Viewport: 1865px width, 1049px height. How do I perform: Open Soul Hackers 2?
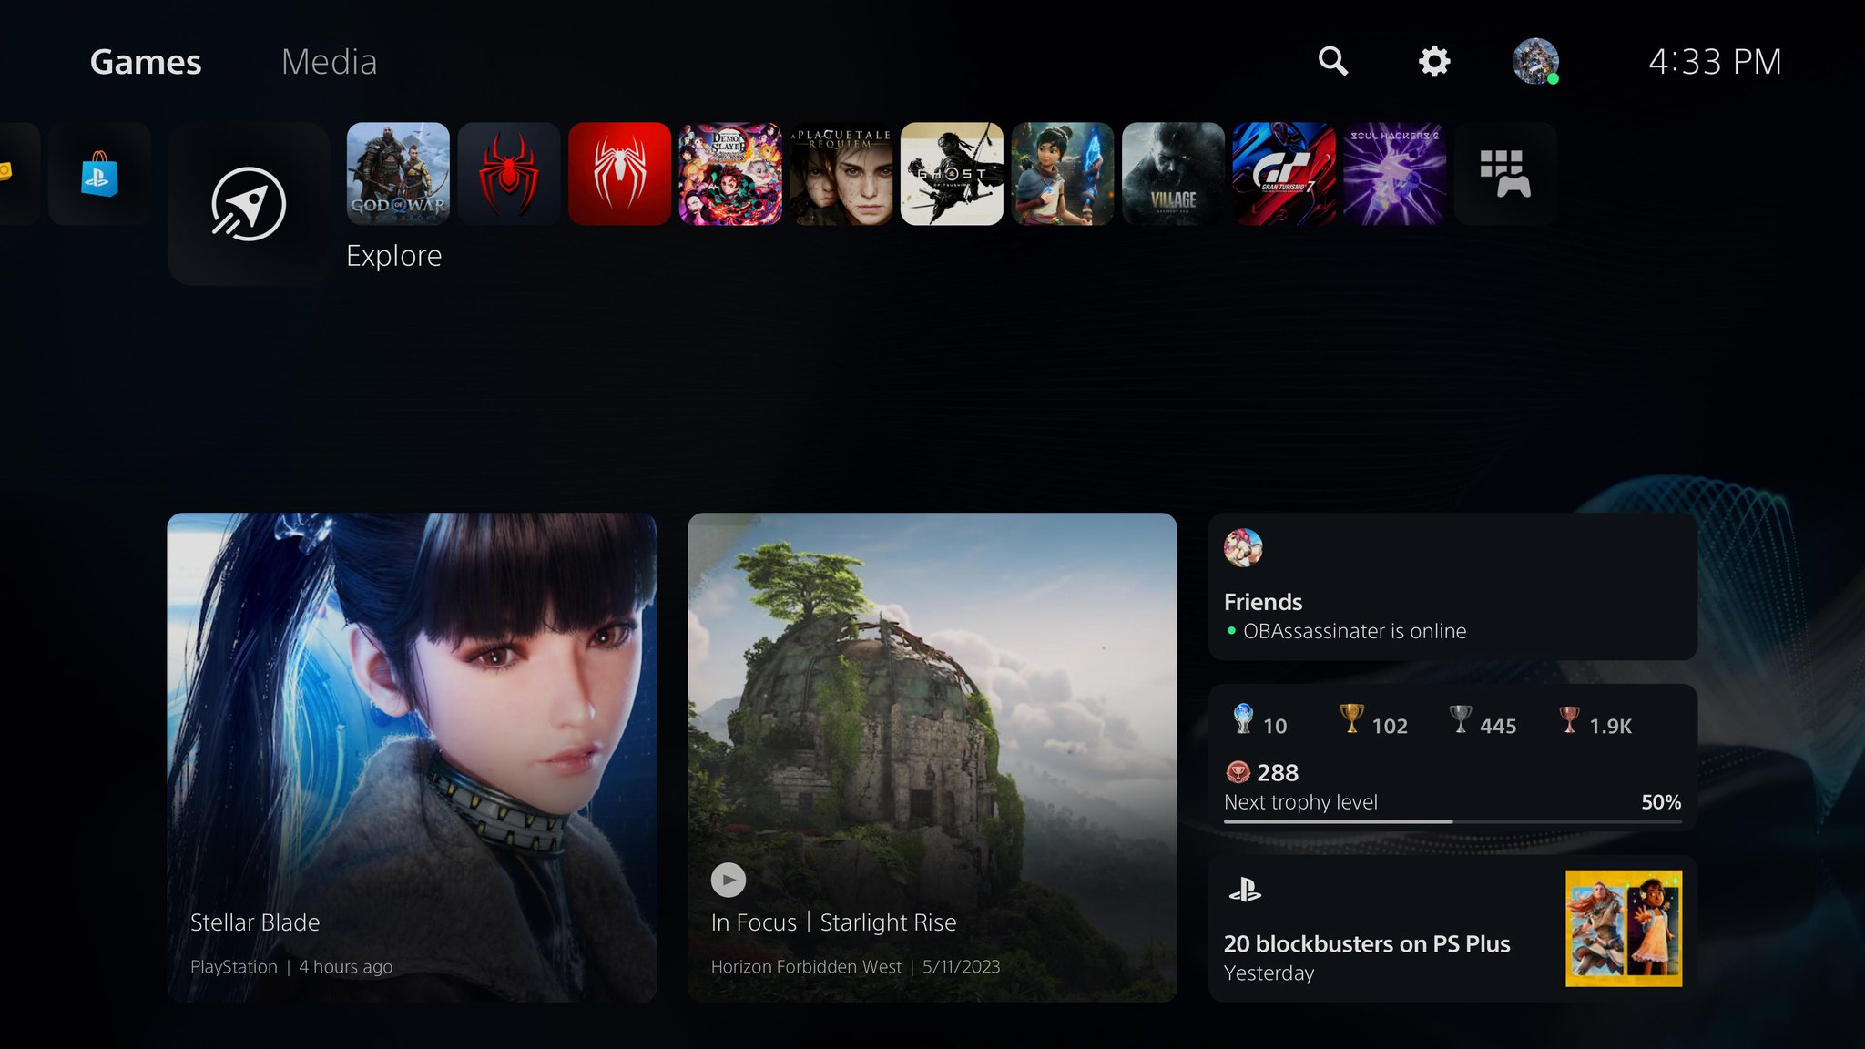[1394, 174]
